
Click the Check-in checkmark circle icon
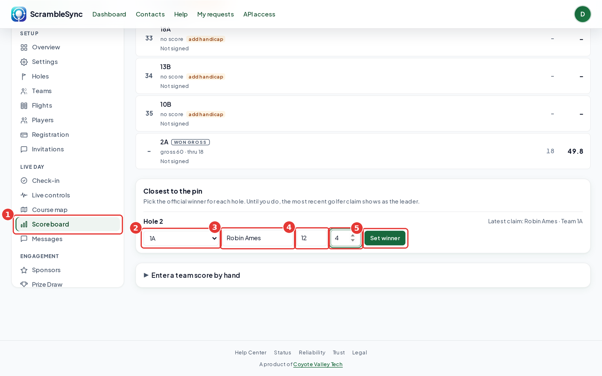(24, 180)
